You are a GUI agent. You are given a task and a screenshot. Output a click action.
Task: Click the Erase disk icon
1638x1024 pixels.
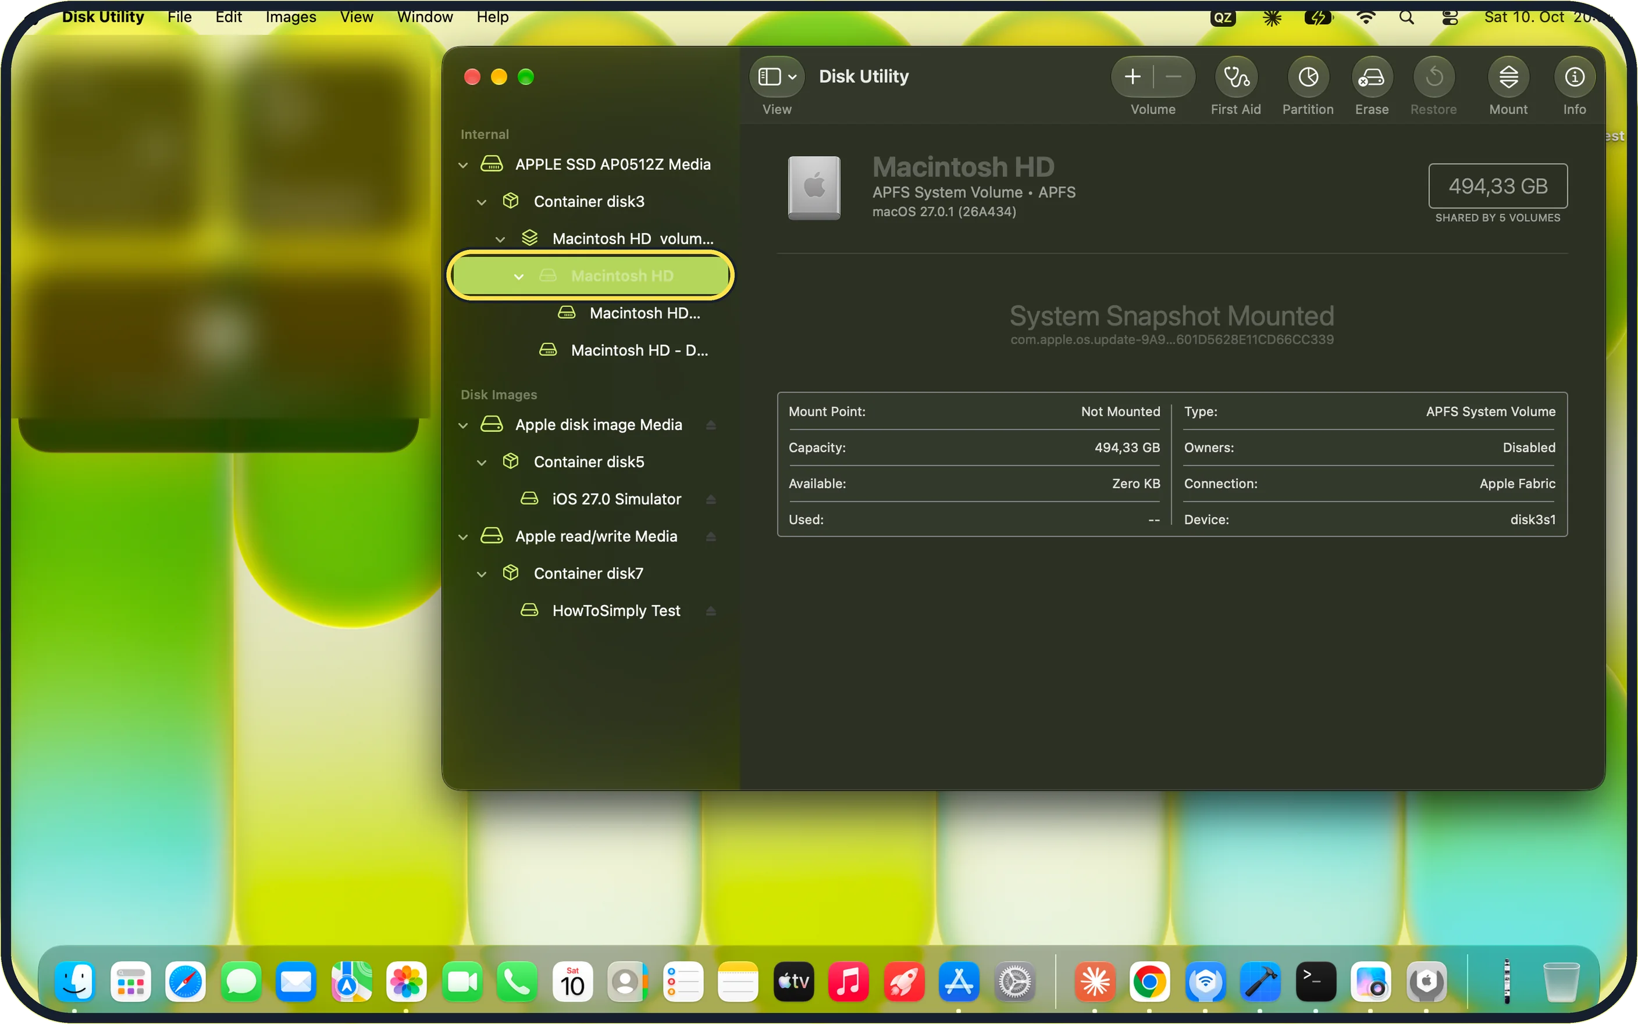(x=1372, y=77)
